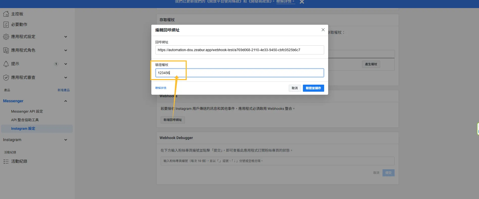Expand the Instagram sidebar section

tap(66, 140)
